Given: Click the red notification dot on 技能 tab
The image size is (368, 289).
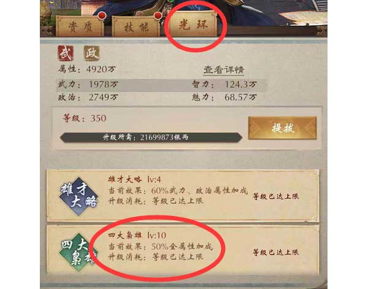Looking at the screenshot, I should 158,16.
